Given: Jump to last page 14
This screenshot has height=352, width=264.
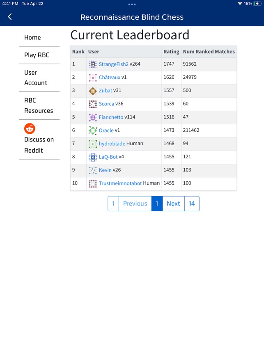Looking at the screenshot, I should 192,203.
